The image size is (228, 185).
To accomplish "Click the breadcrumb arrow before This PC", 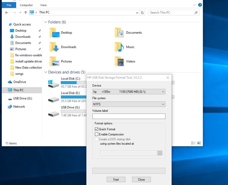I will (x=36, y=13).
